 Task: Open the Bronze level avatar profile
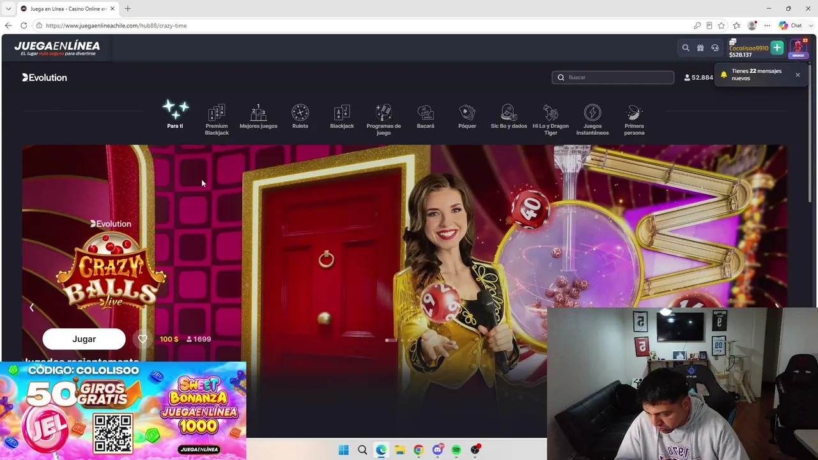click(x=798, y=48)
